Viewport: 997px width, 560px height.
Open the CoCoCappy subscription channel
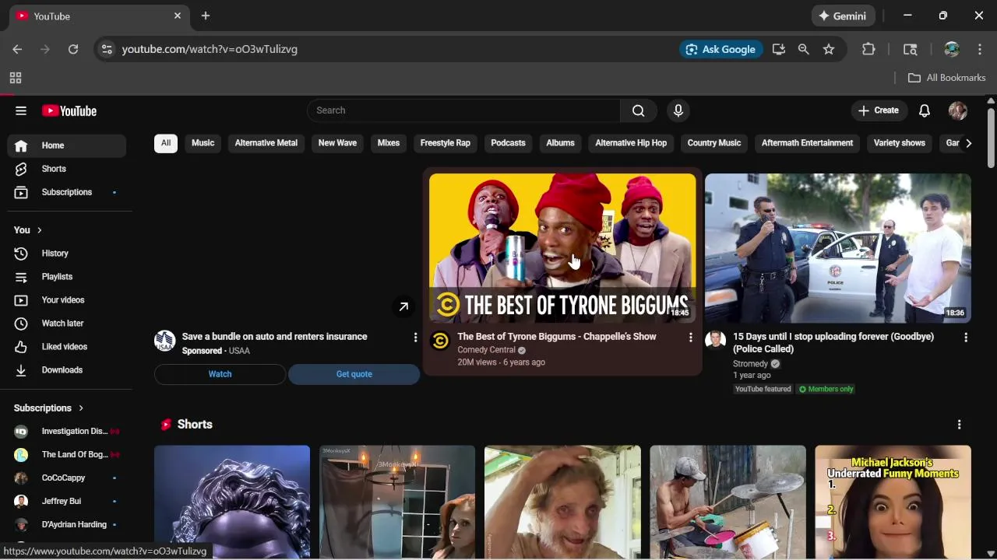(x=67, y=478)
